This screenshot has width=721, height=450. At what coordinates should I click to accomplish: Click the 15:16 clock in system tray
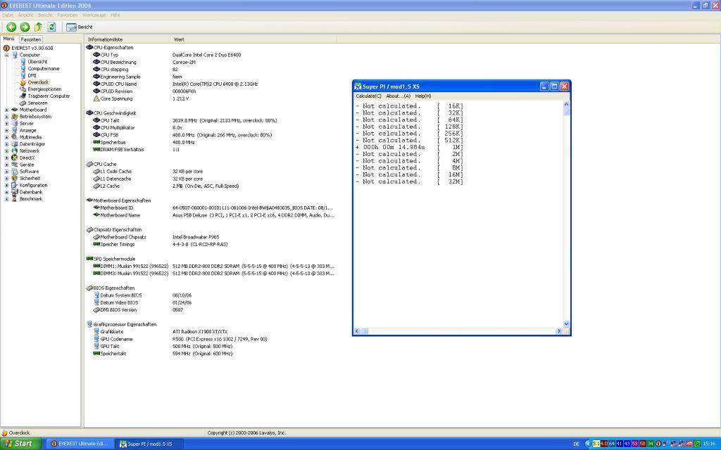coord(709,444)
